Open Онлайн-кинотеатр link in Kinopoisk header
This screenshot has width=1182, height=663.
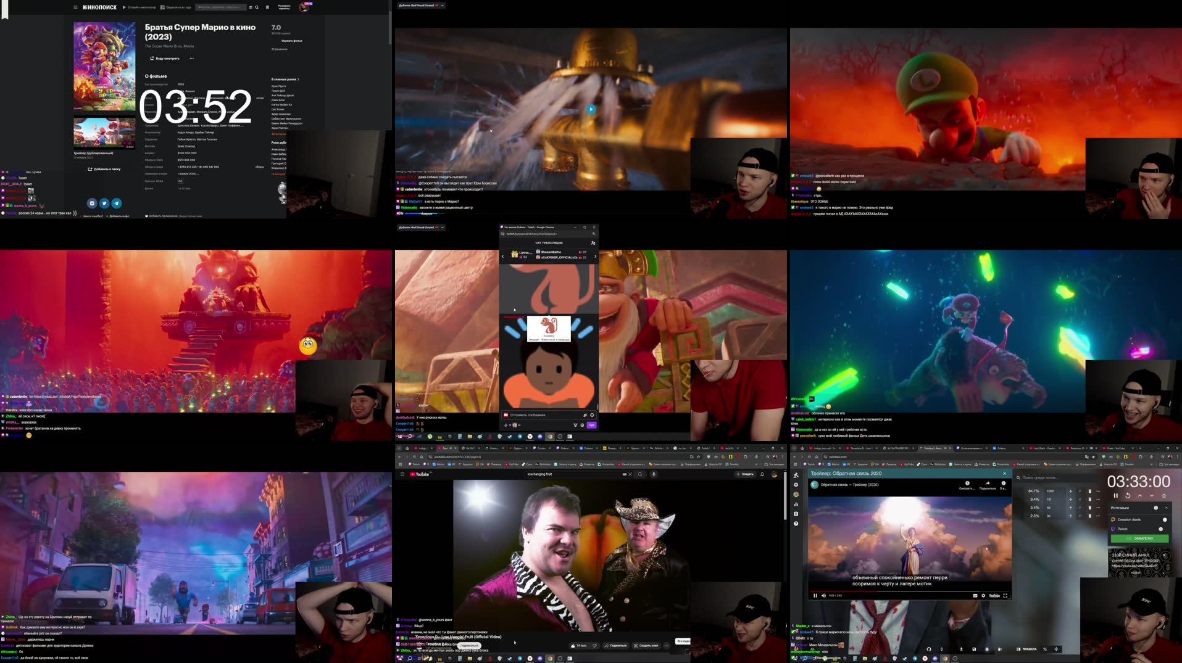click(139, 7)
